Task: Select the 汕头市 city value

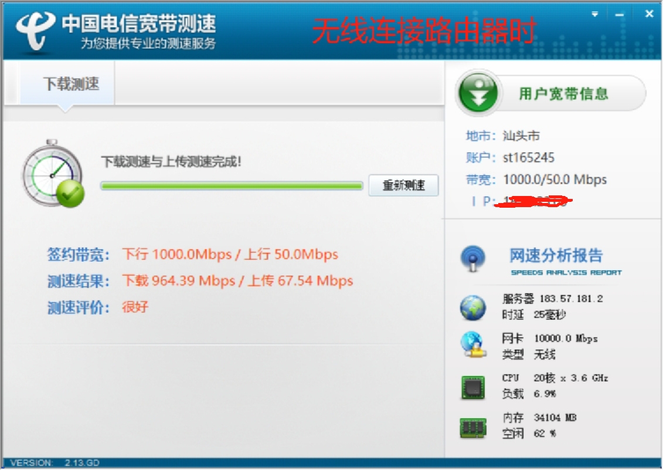Action: pos(521,136)
